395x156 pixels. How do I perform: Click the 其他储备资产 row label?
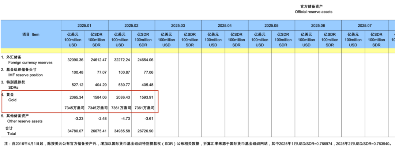click(x=17, y=116)
